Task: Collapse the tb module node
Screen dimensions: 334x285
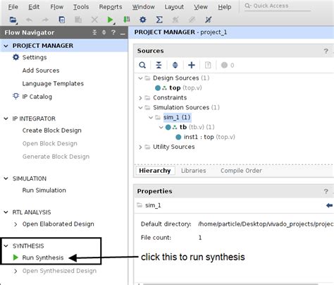Action: click(161, 127)
